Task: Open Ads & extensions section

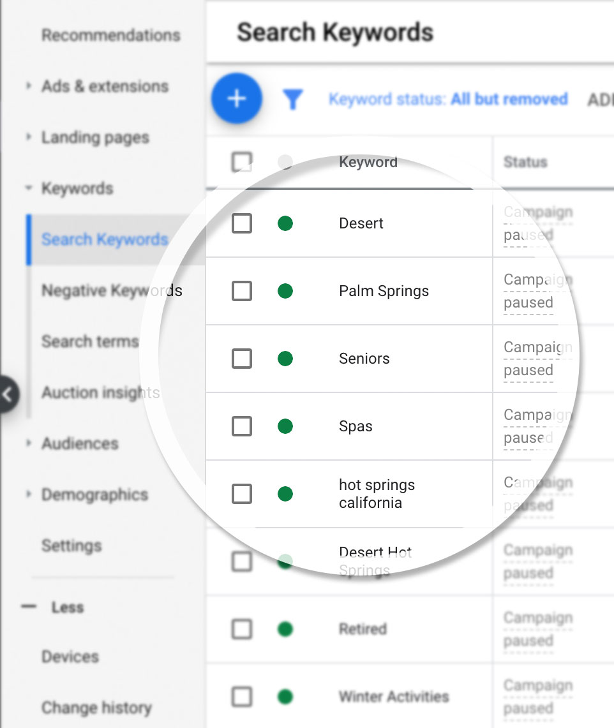Action: [x=105, y=86]
